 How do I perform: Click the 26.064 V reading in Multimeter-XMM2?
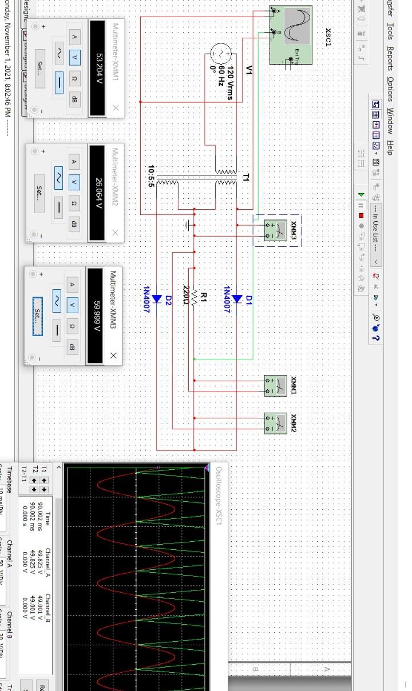tap(98, 192)
